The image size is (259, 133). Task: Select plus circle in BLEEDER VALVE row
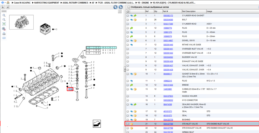click(128, 57)
